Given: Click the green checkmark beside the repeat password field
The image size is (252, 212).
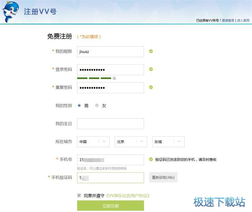Looking at the screenshot, I should (151, 87).
